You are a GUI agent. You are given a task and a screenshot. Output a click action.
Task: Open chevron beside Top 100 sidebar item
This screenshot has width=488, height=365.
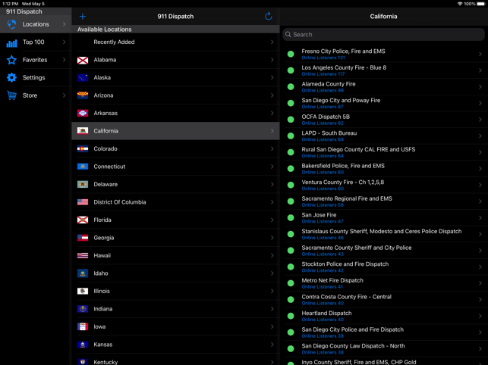(64, 42)
